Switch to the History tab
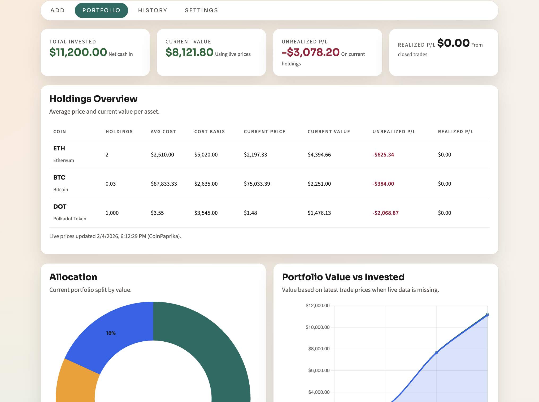Screen dimensions: 539x402 [153, 10]
